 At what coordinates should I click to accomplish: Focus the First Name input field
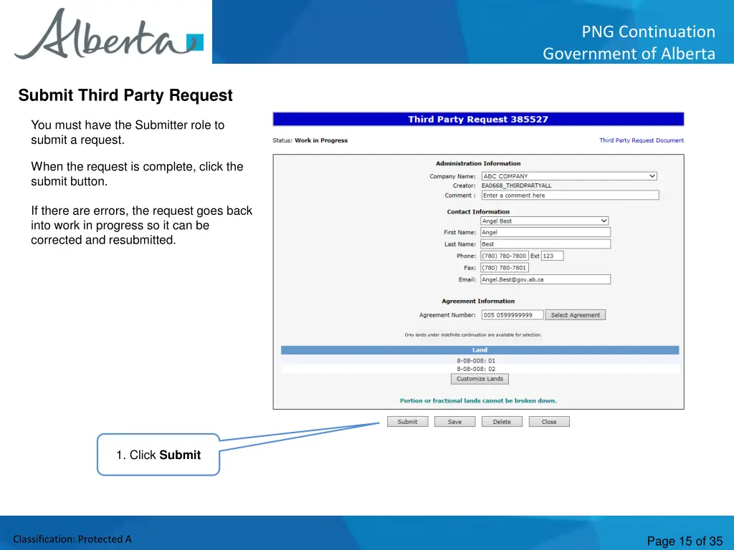coord(545,233)
